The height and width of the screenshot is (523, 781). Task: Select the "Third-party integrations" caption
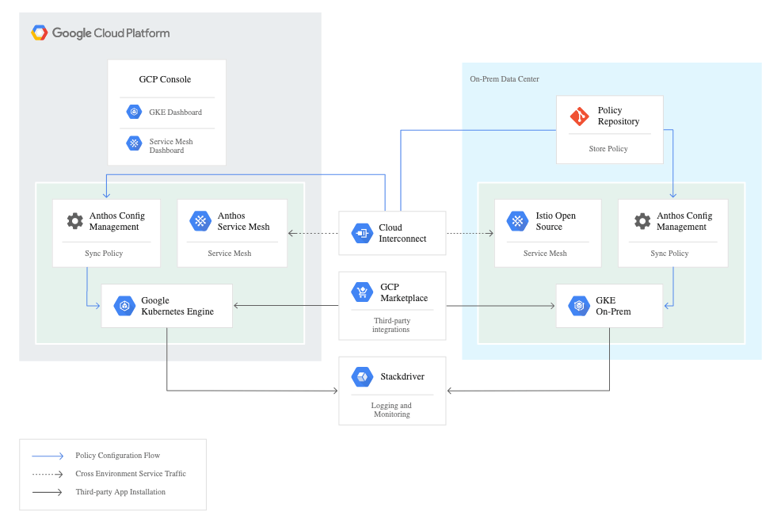pos(391,325)
